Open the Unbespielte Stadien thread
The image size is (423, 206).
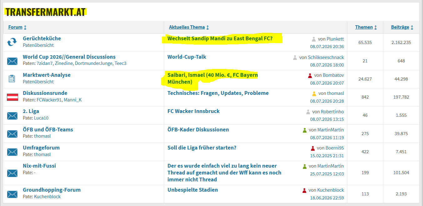193,190
